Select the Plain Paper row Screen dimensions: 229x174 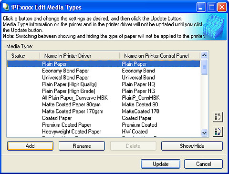pos(104,64)
